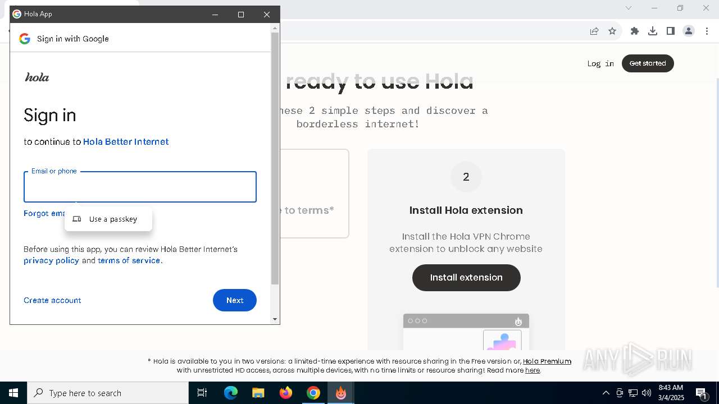Open Task View on the taskbar

202,393
